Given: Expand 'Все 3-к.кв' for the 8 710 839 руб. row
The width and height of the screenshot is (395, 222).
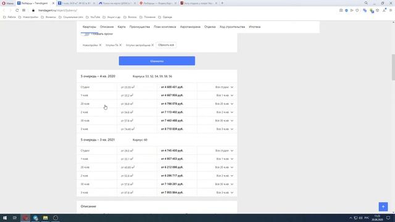Looking at the screenshot, I should (225, 129).
